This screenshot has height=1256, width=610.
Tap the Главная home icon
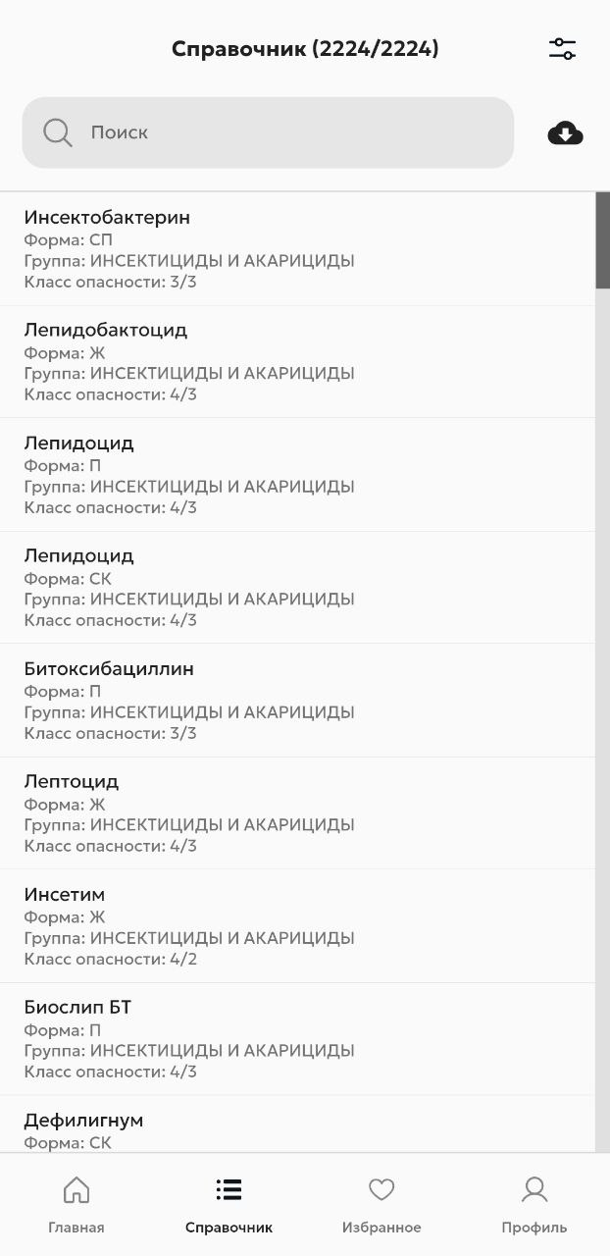(x=76, y=1190)
